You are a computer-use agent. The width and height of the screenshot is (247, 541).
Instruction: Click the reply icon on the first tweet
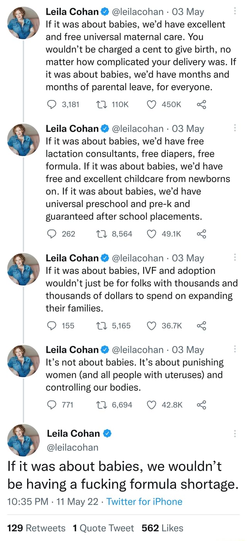51,104
